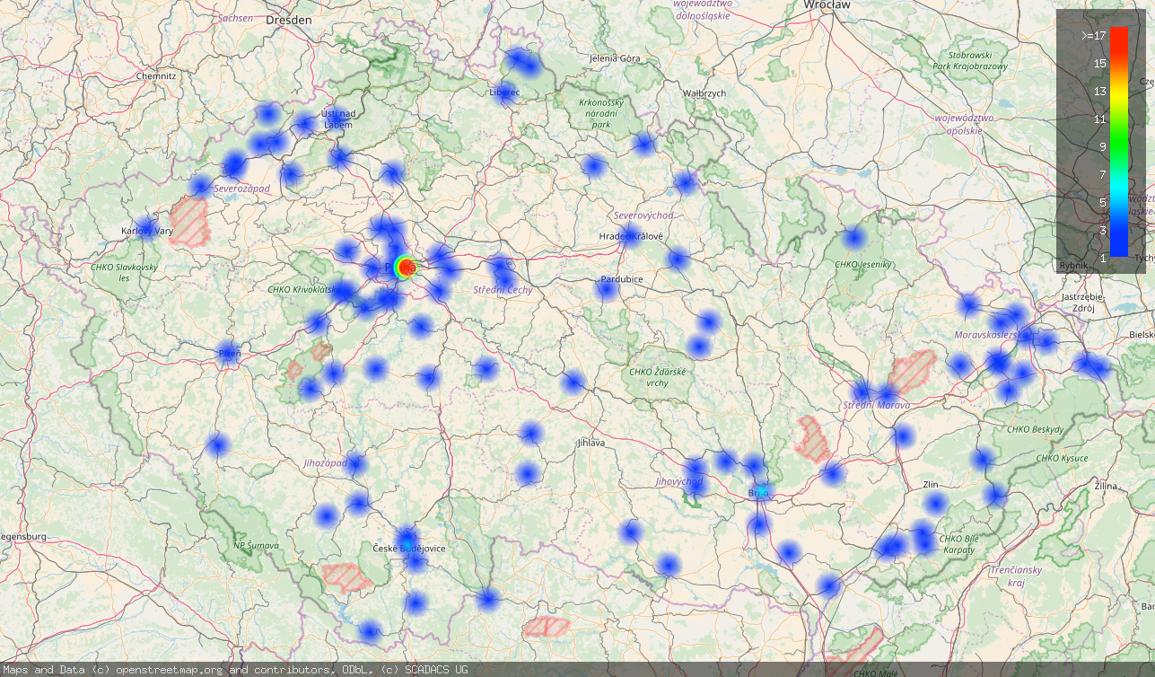Click the heatmap spot over Brno
Screen dimensions: 1155x677
point(759,492)
